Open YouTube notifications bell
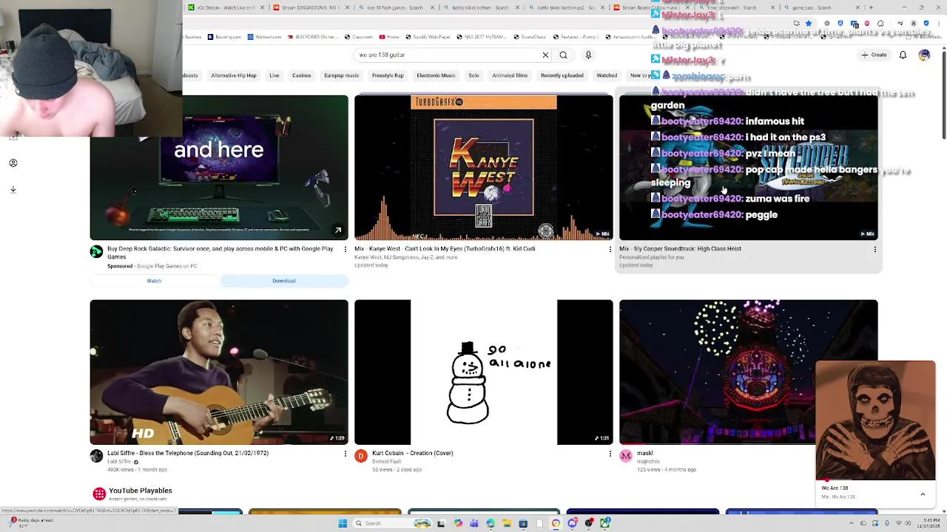The width and height of the screenshot is (947, 532). [x=903, y=55]
